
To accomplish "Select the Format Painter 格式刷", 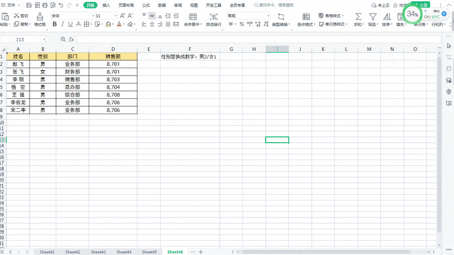I will [x=40, y=19].
